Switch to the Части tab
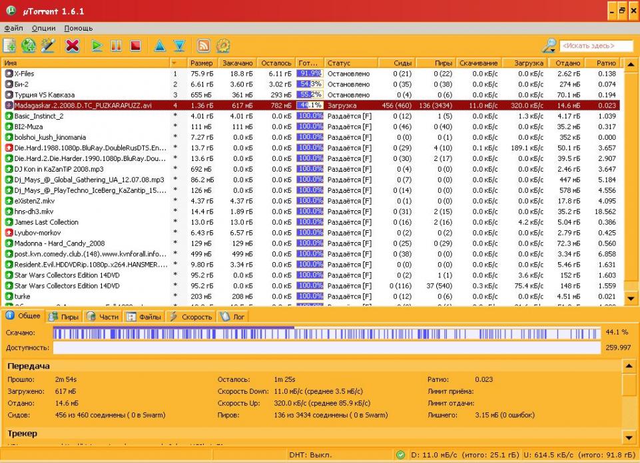640x463 pixels. tap(103, 317)
